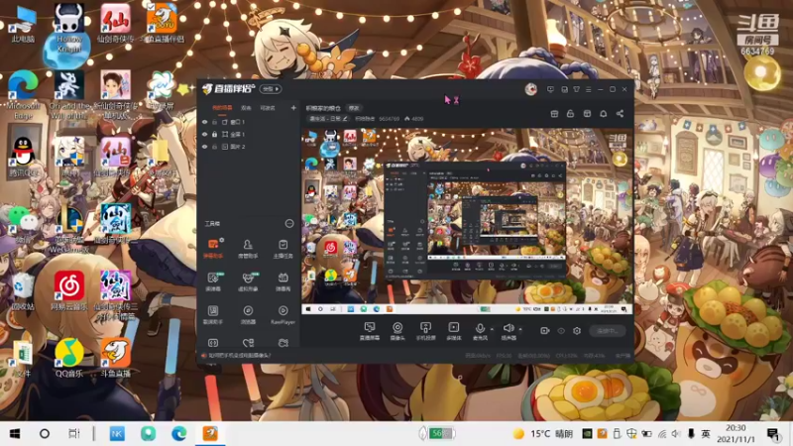Viewport: 793px width, 446px height.
Task: Switch to the third scene tab
Action: click(x=267, y=108)
